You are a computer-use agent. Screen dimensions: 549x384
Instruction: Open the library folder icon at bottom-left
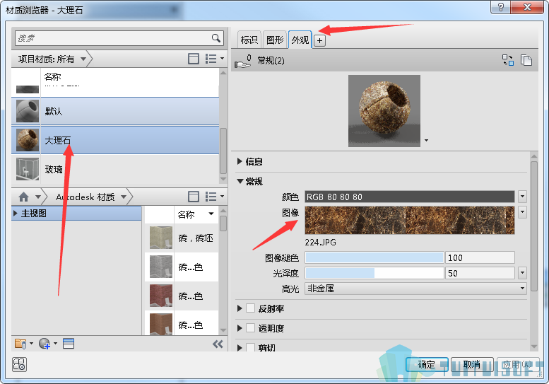coord(20,344)
